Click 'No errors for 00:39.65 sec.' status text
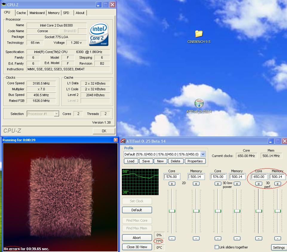287x252 pixels. point(26,249)
